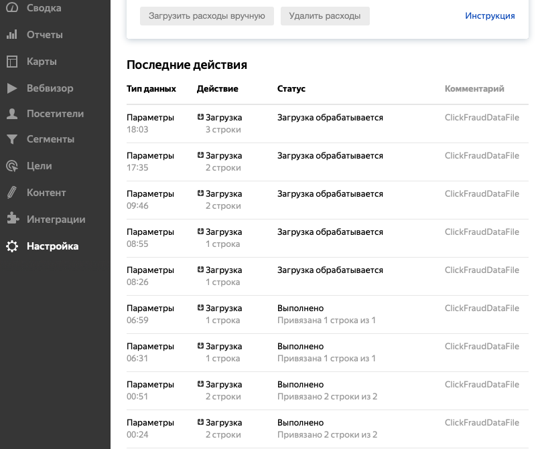Click Загрузка обрабатывается status in 17:35 row
This screenshot has width=542, height=449.
coord(330,156)
